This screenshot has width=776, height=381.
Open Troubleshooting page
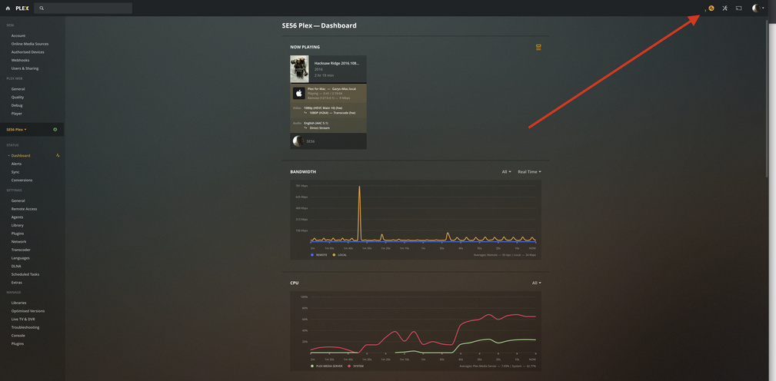click(25, 327)
